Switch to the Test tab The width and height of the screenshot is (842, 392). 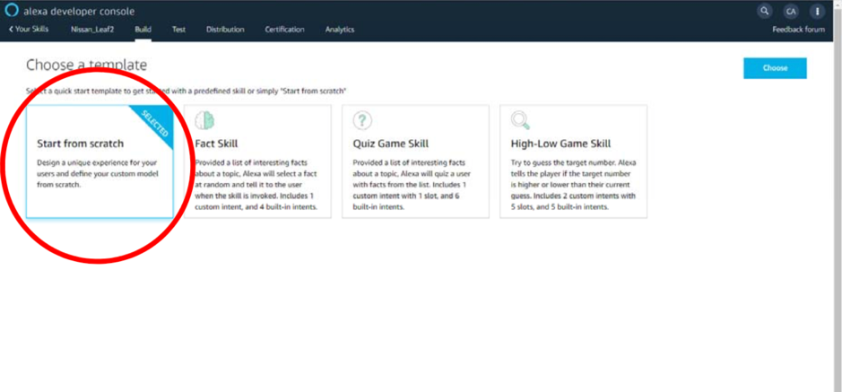178,30
